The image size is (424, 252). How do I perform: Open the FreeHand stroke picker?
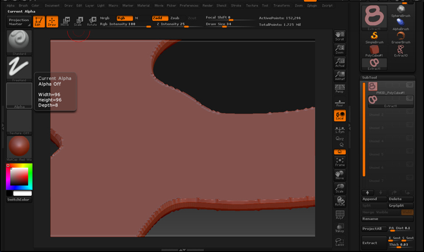(19, 69)
